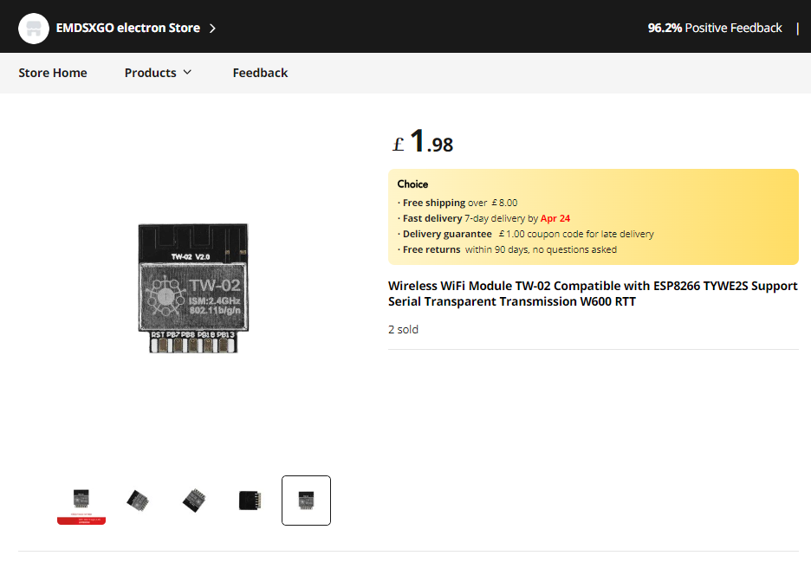This screenshot has height=562, width=811.
Task: Expand the Products dropdown menu
Action: (158, 73)
